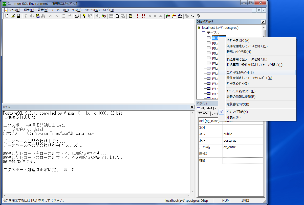This screenshot has height=205, width=304.
Task: Choose 条件を指定してデータを開く(S)
Action: [x=257, y=46]
